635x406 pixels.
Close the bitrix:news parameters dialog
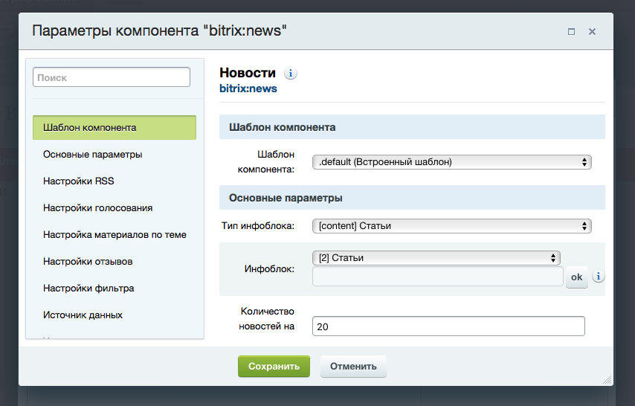point(592,32)
